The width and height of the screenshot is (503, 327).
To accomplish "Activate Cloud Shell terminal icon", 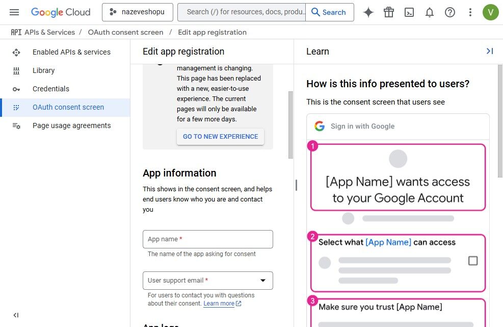I will point(409,12).
